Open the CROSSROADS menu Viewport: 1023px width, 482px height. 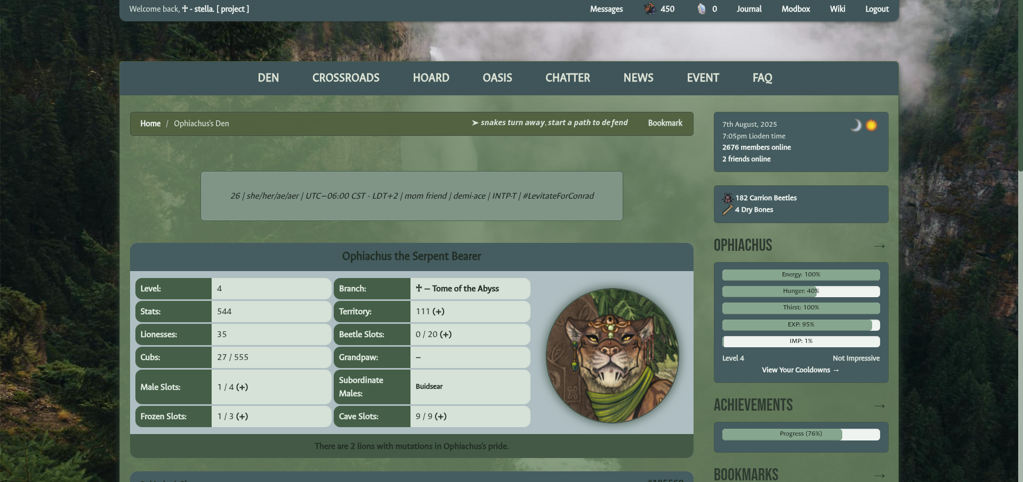[x=346, y=78]
